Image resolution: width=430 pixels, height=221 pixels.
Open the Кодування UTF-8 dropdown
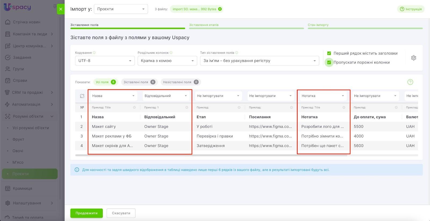point(105,61)
